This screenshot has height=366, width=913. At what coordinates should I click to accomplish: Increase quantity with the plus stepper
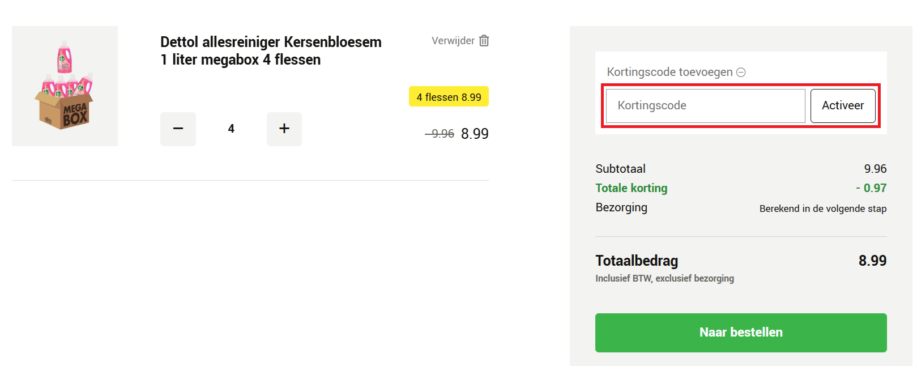(x=284, y=129)
